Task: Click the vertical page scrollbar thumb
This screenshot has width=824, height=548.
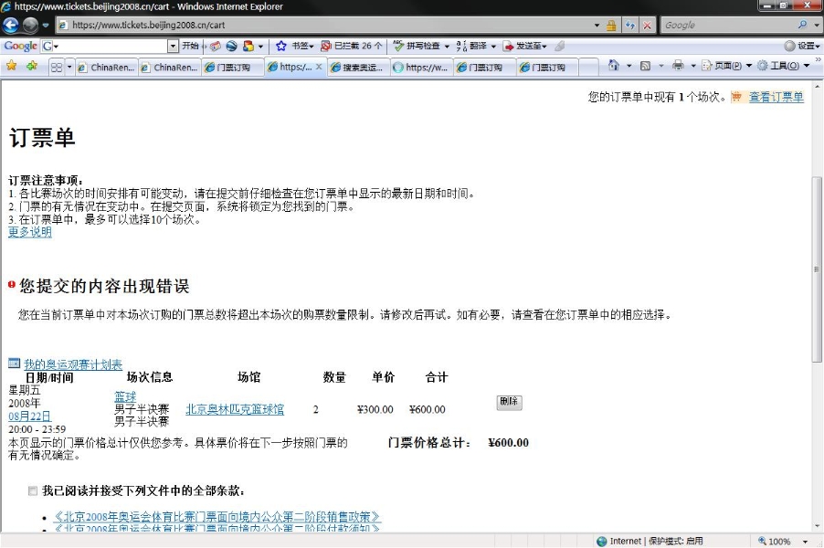Action: [x=818, y=269]
